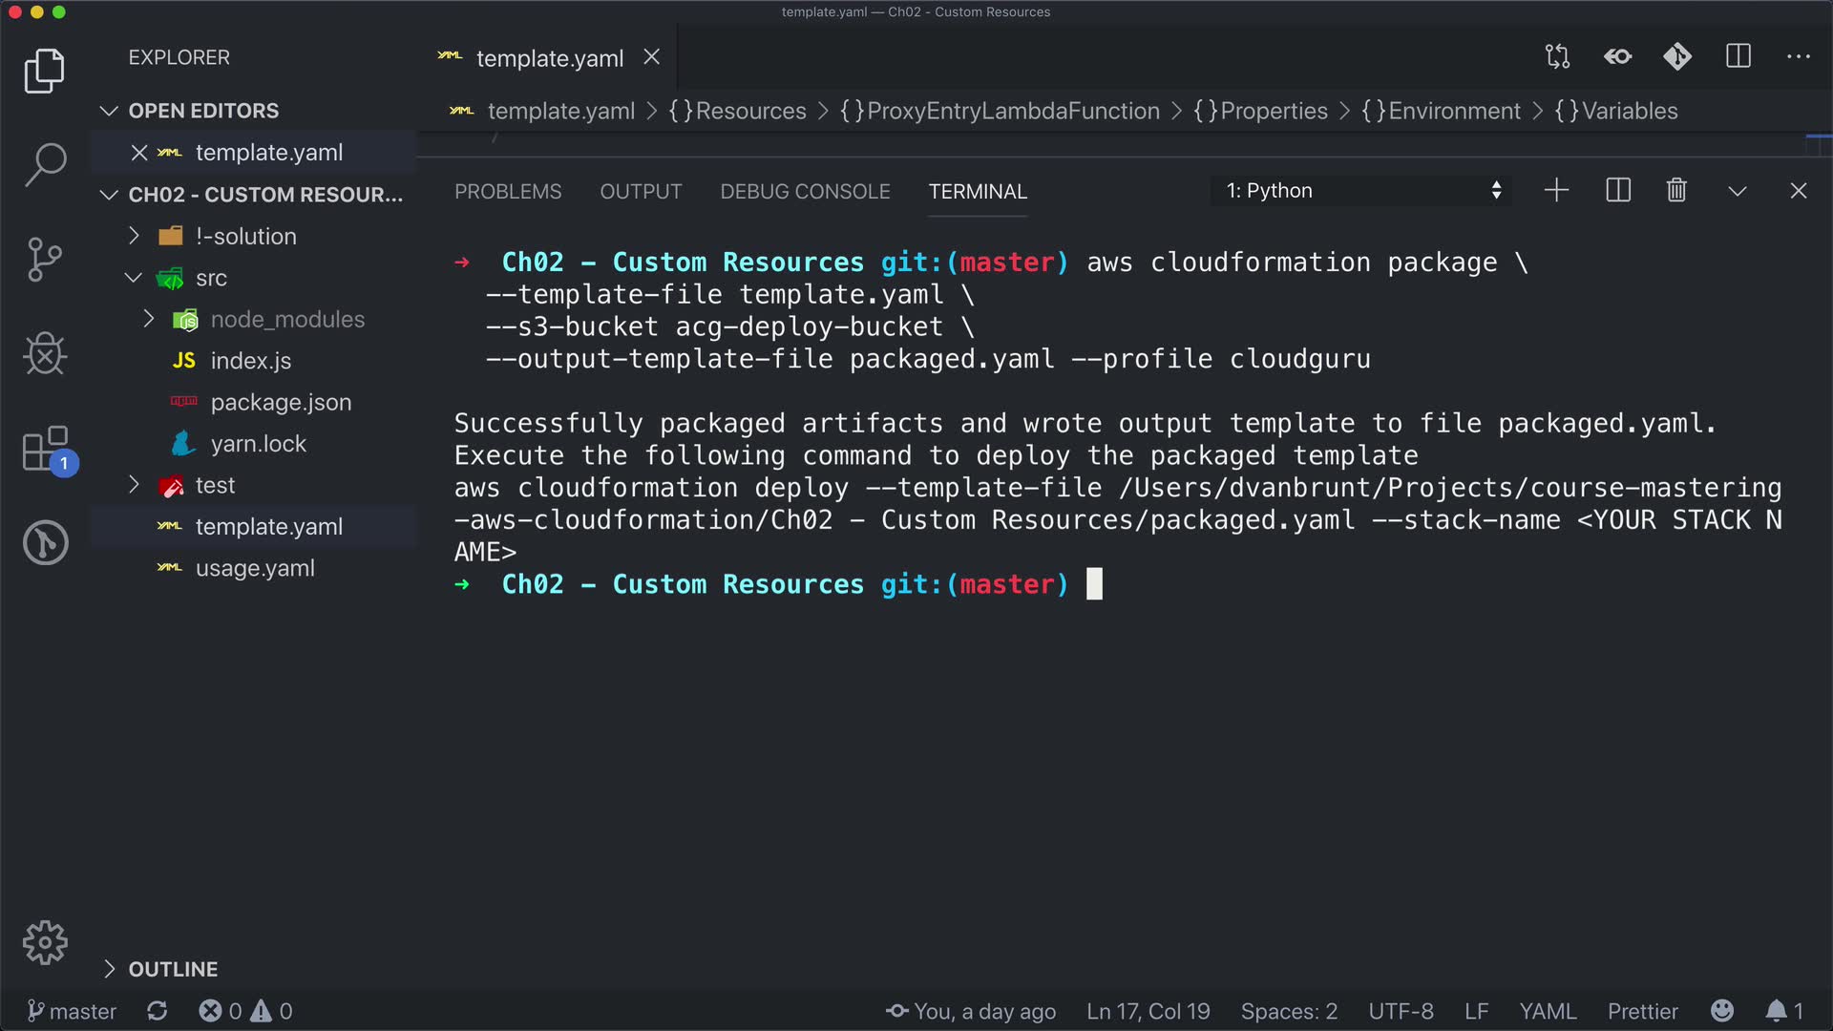Click the synchronize changes status icon
Image resolution: width=1833 pixels, height=1031 pixels.
[158, 1011]
